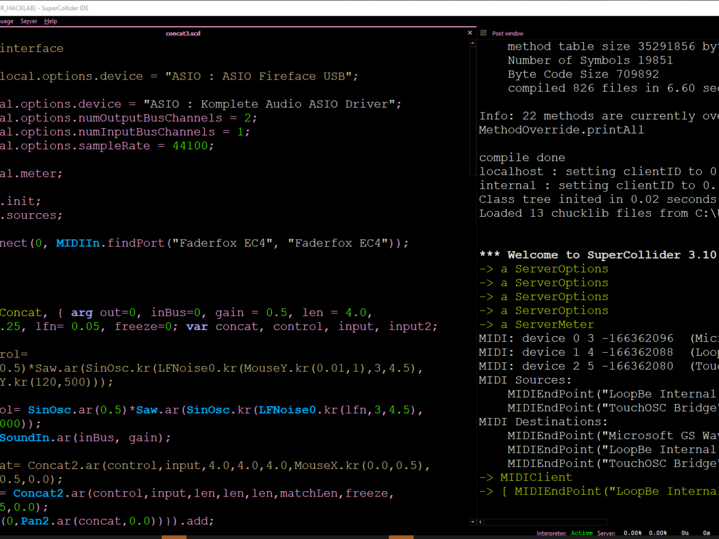Click the post window horizontal scrollbar
The width and height of the screenshot is (719, 539).
[545, 522]
